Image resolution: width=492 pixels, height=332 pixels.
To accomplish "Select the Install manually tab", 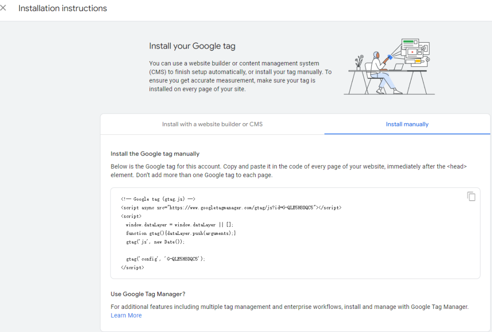I will click(407, 124).
